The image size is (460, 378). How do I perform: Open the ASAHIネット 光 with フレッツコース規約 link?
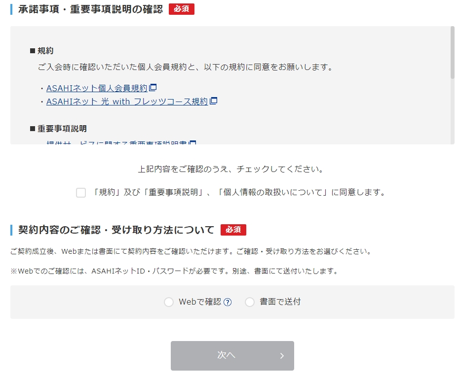[127, 102]
